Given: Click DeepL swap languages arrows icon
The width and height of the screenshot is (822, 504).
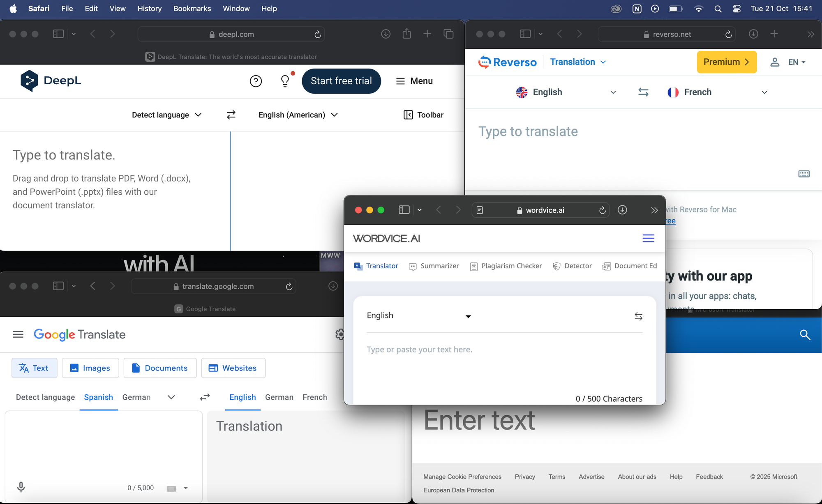Looking at the screenshot, I should tap(231, 115).
